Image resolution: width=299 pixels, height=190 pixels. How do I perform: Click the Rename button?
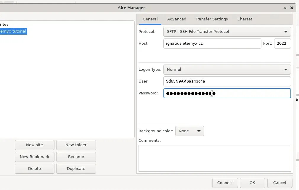coord(76,157)
